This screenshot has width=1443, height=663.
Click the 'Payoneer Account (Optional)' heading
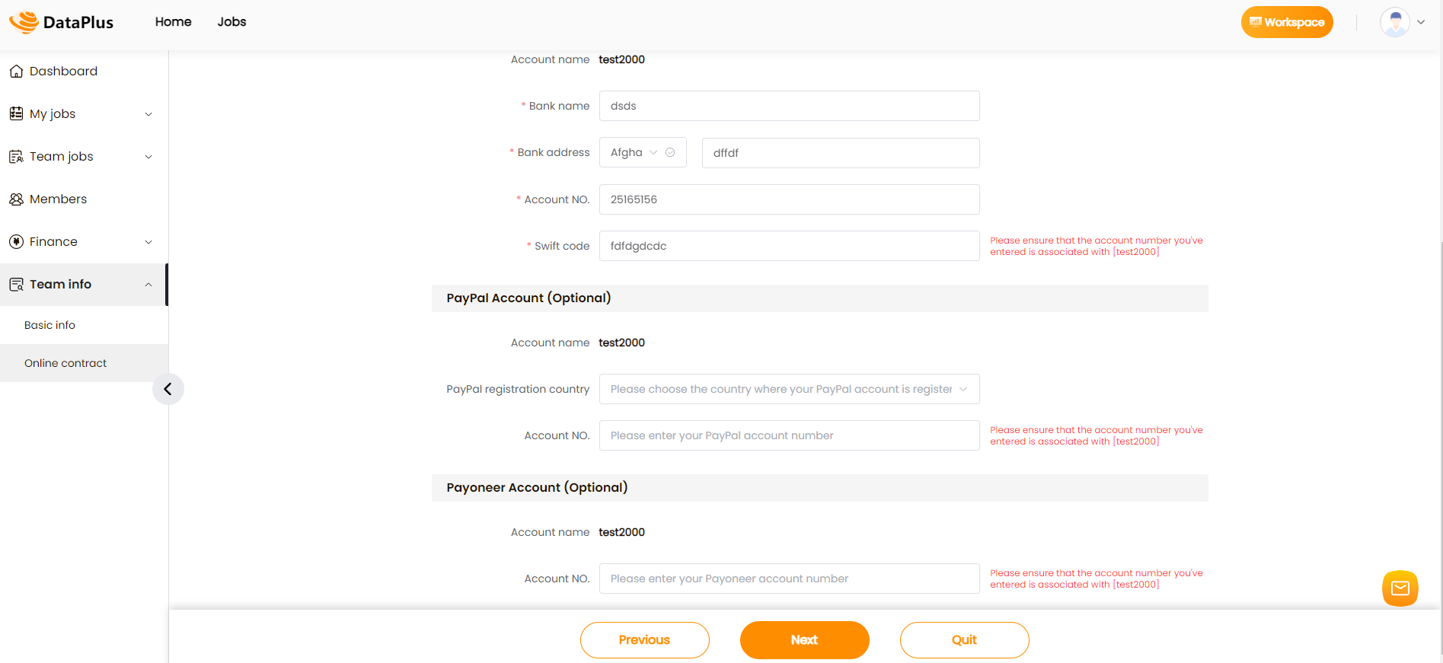coord(537,488)
